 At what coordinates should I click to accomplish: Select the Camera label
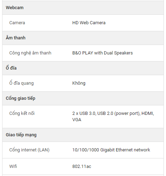point(17,23)
